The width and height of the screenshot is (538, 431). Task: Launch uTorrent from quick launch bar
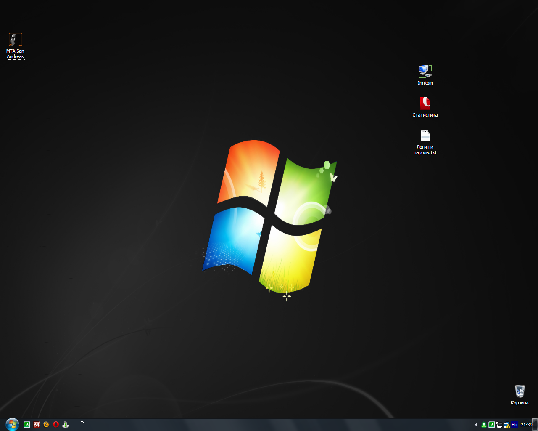pos(27,425)
